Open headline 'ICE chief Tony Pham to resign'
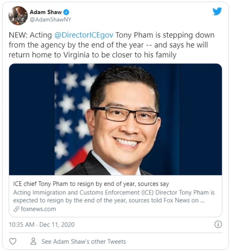This screenshot has height=252, width=231. (91, 184)
